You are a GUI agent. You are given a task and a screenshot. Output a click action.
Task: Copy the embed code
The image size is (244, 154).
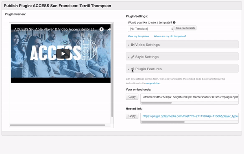coord(132,97)
